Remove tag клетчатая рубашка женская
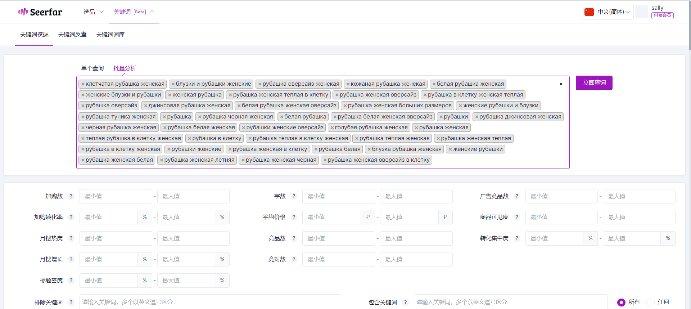Image resolution: width=691 pixels, height=309 pixels. pyautogui.click(x=83, y=84)
